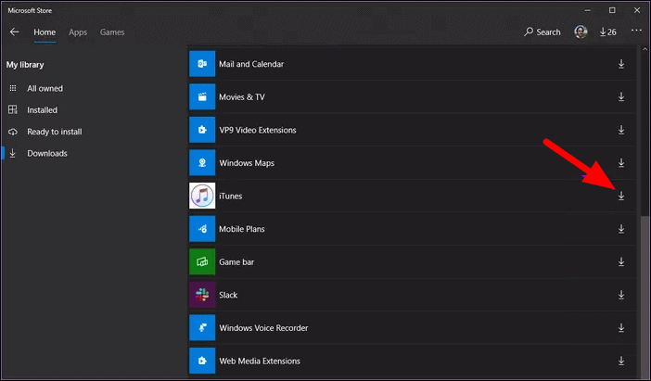Download the Mail and Calendar app

click(x=621, y=64)
